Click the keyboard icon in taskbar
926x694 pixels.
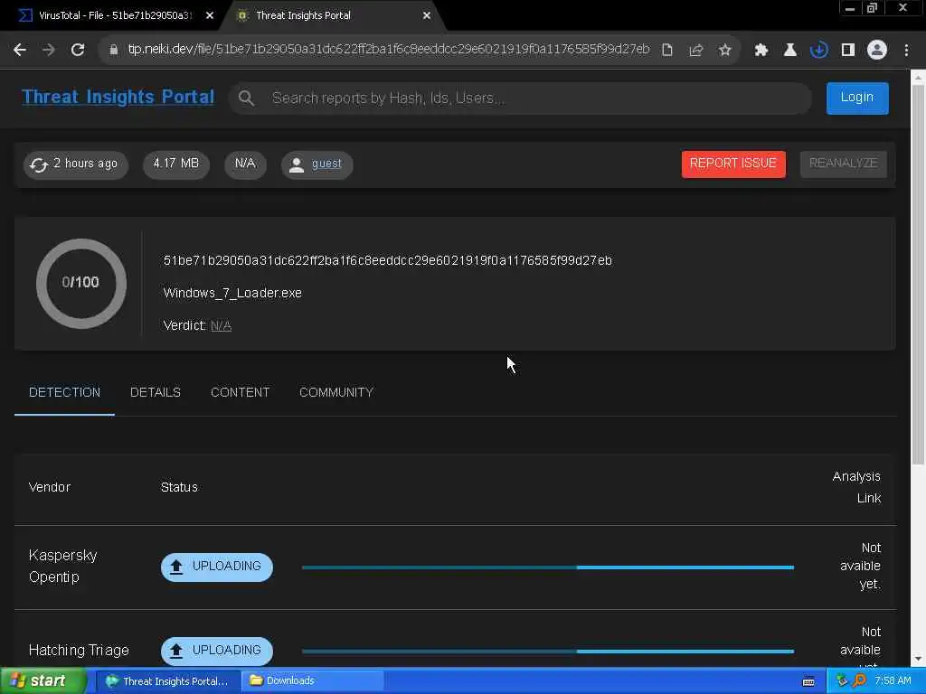coord(808,681)
